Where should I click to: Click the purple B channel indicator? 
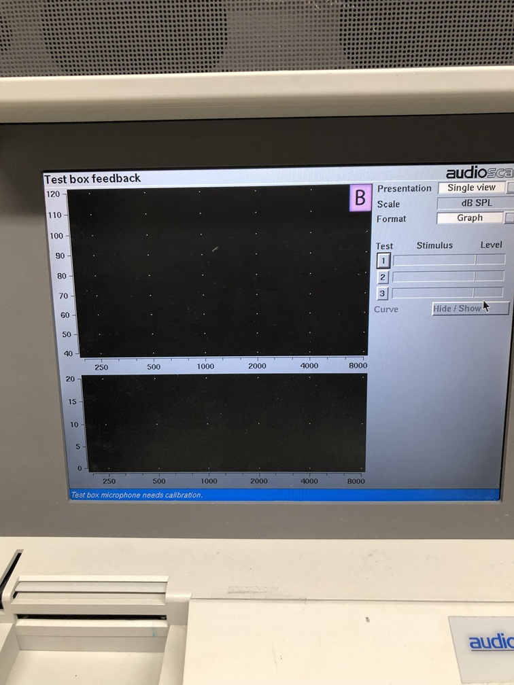point(360,198)
